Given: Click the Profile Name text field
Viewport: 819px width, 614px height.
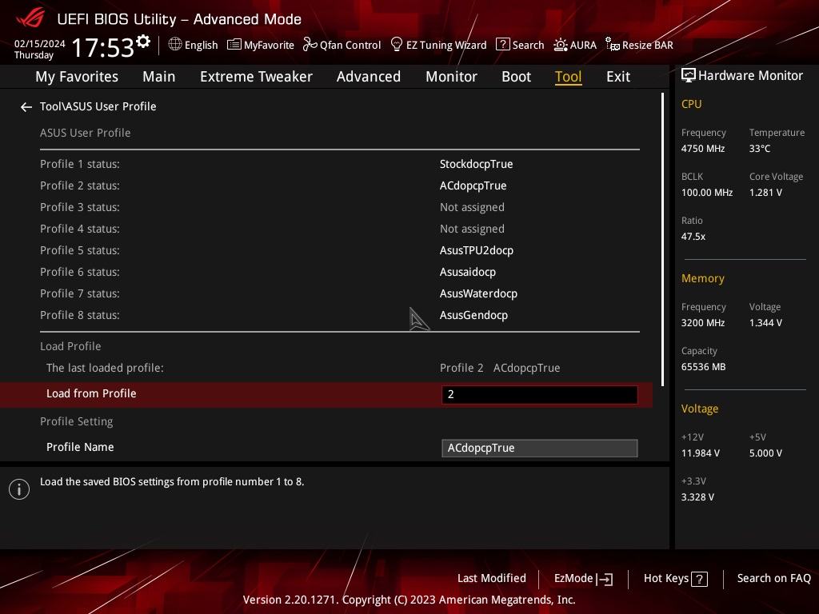Looking at the screenshot, I should coord(540,448).
